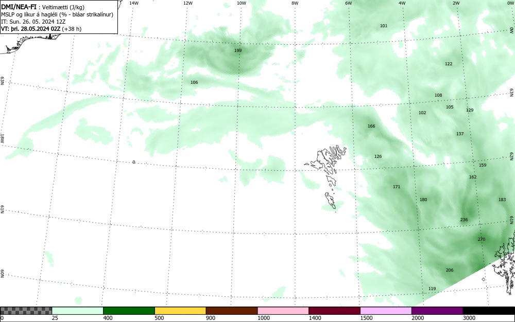Click the value 105 on the map
The width and height of the screenshot is (515, 322).
(450, 107)
